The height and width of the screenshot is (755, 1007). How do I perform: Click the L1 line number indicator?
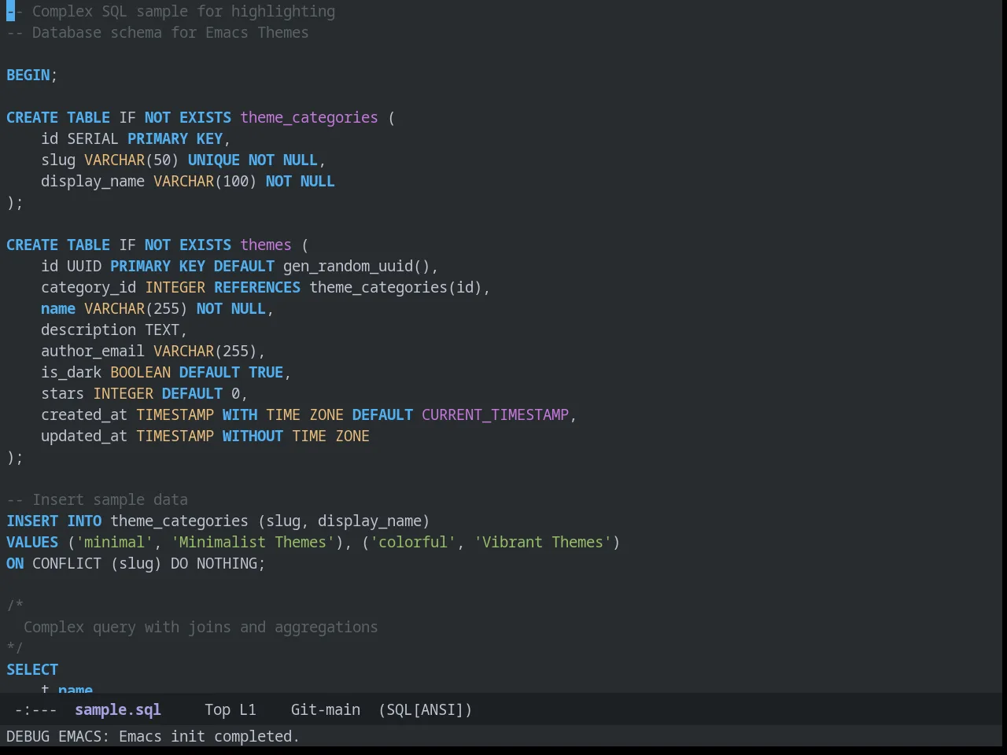pos(248,709)
